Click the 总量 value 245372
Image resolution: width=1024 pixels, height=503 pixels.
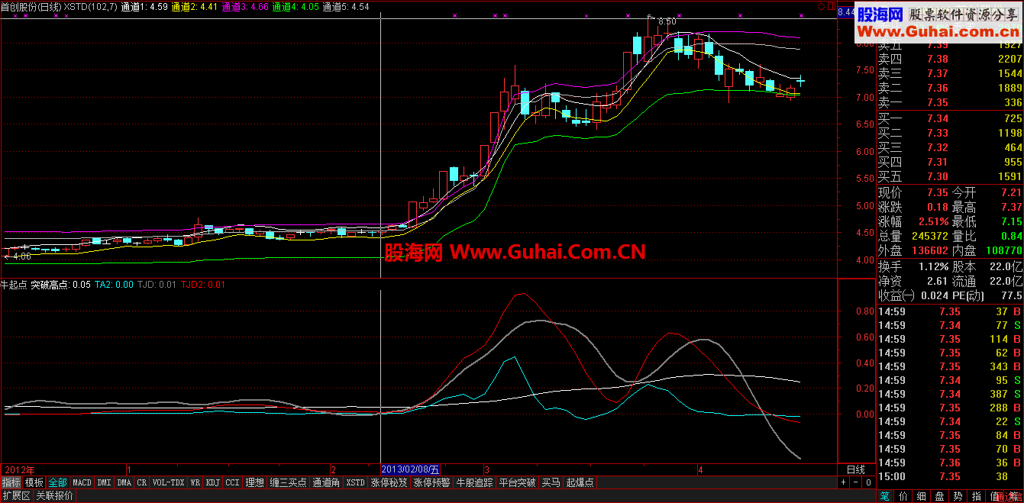(x=929, y=236)
